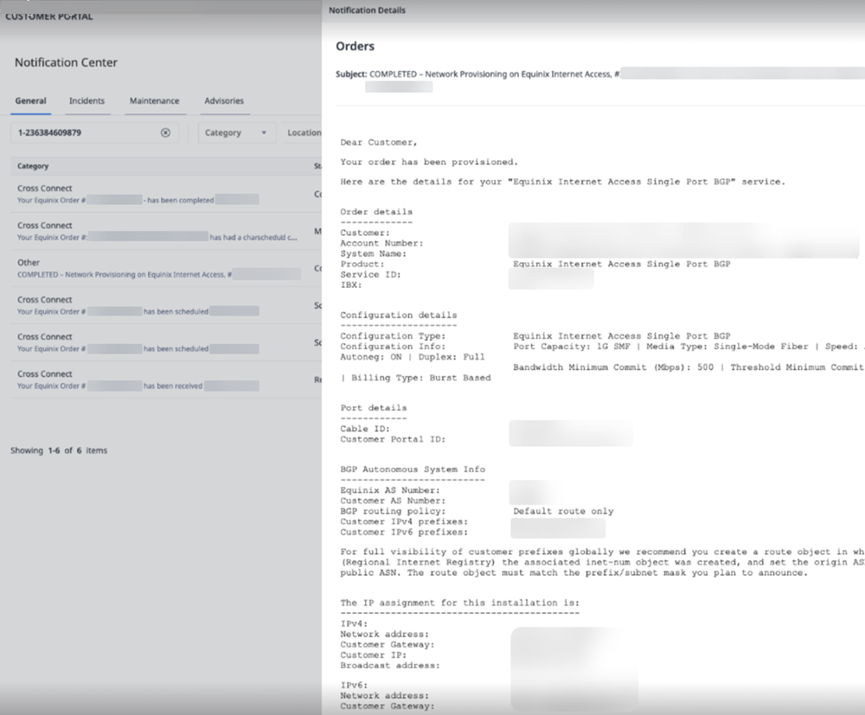Click the 'Customer AS Number:' label

(393, 501)
